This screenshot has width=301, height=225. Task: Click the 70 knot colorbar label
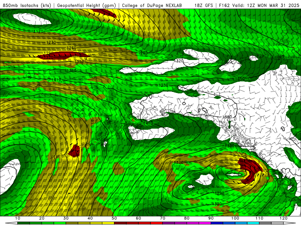click(x=163, y=218)
